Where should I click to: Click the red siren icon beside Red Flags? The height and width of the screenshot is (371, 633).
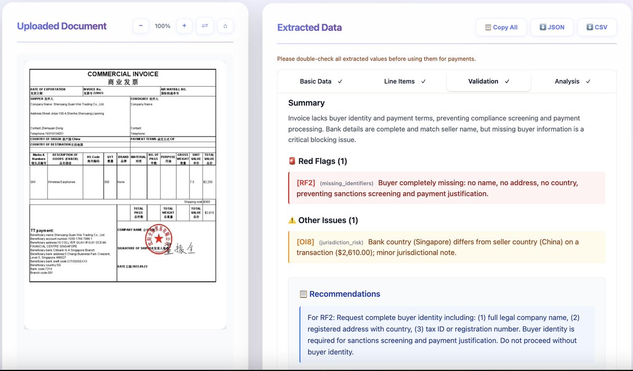coord(292,161)
